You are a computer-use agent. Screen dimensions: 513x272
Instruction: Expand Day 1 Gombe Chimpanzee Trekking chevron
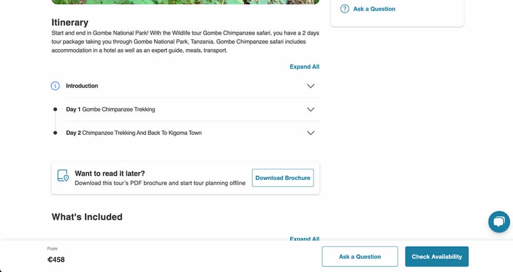[x=310, y=109]
